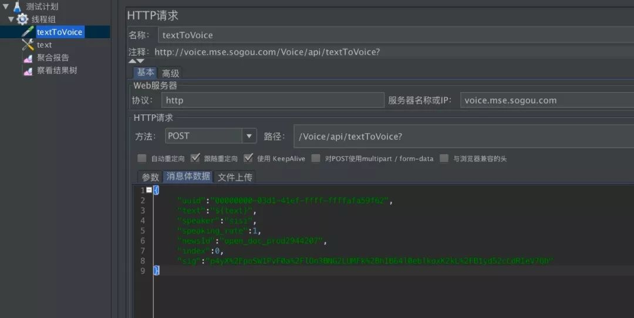
Task: Open the 消息体数据 tab
Action: pos(188,176)
